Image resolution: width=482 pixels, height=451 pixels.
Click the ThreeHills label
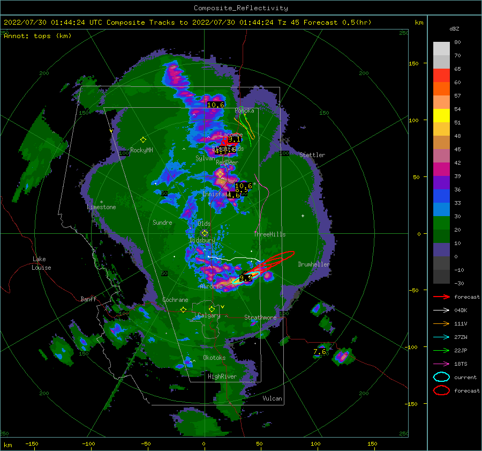270,234
